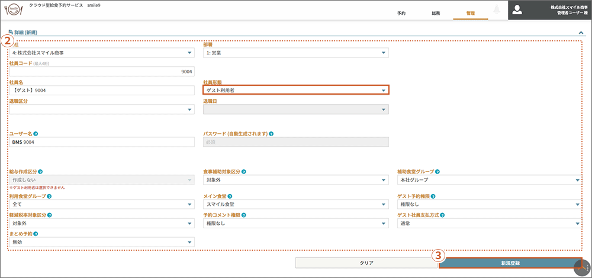Click help icon next to ゲスト予約権限

433,196
